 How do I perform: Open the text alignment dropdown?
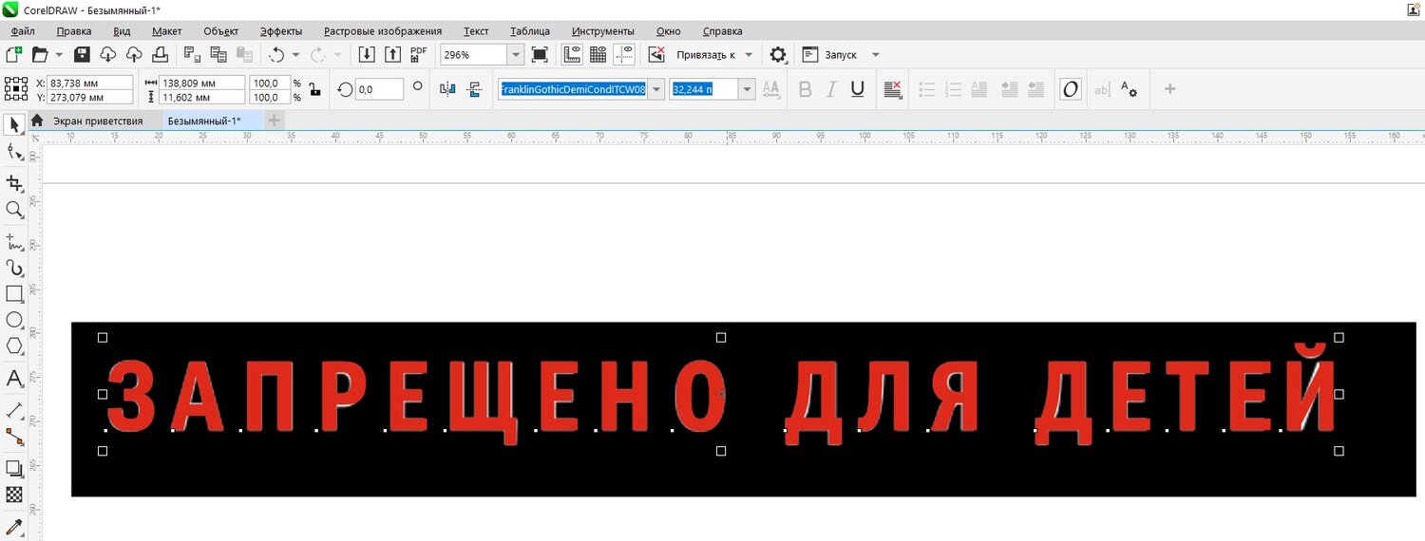pyautogui.click(x=892, y=89)
